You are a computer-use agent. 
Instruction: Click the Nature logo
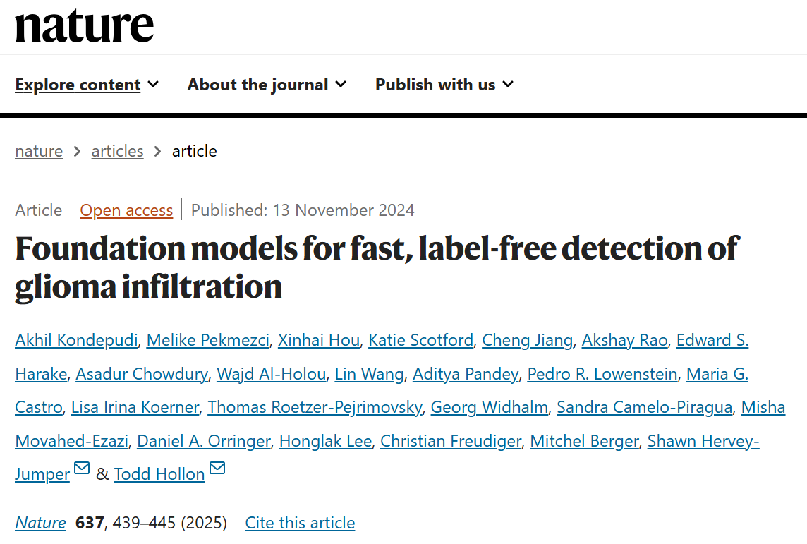(84, 26)
